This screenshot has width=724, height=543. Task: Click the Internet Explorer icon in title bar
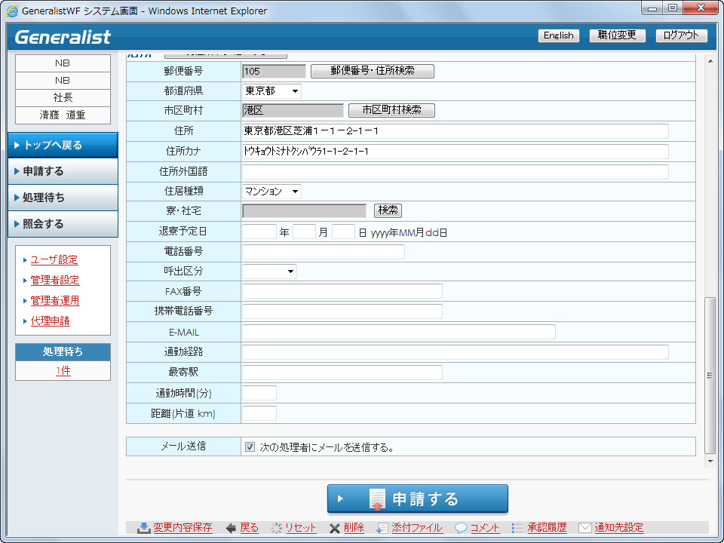[12, 11]
